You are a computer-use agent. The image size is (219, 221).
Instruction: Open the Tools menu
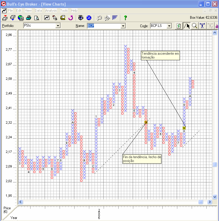point(64,11)
